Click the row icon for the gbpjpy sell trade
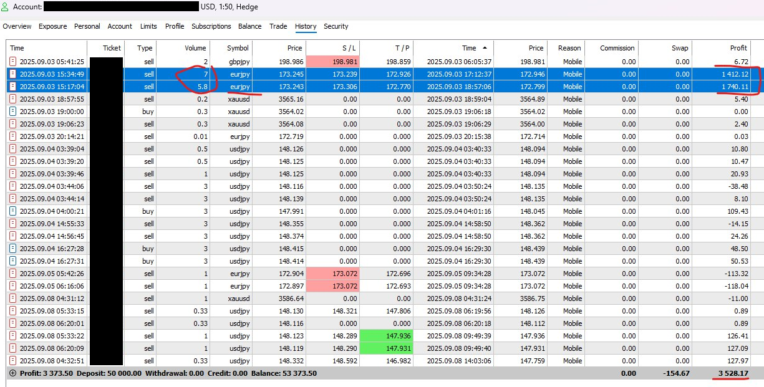The image size is (764, 387). pos(12,62)
